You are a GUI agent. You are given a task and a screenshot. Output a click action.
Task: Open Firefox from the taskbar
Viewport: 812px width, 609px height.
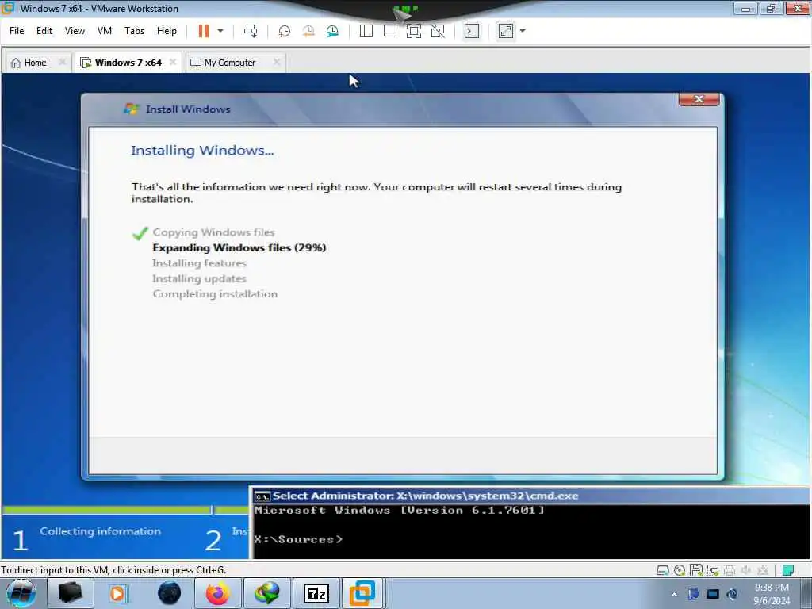pos(217,593)
